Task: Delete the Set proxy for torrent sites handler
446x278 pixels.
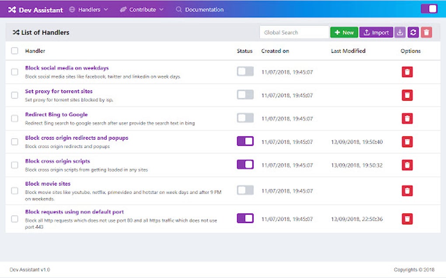Action: point(407,95)
